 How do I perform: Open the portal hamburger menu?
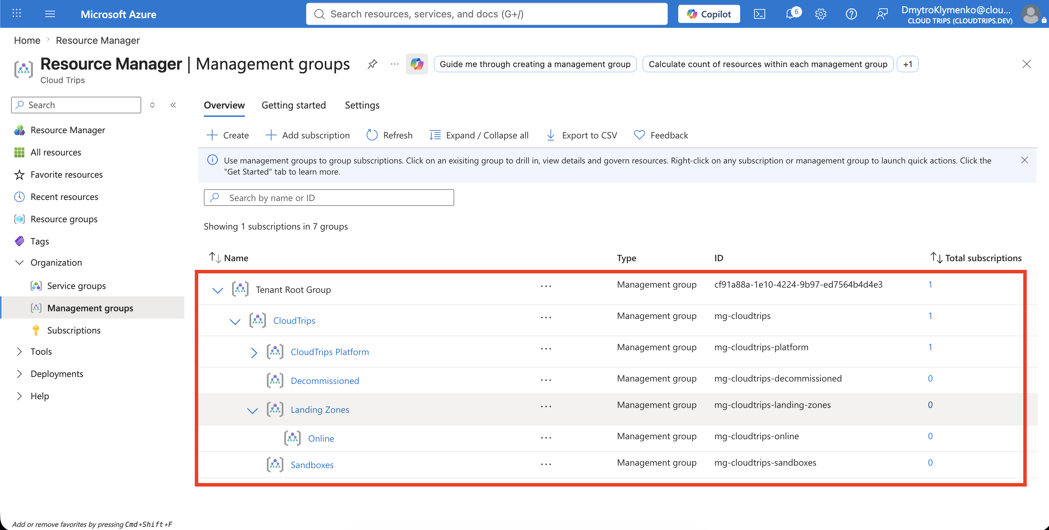50,14
